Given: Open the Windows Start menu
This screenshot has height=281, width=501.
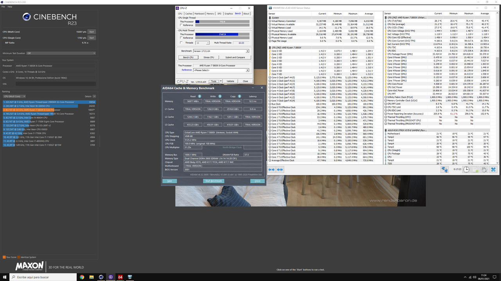Looking at the screenshot, I should (x=4, y=277).
